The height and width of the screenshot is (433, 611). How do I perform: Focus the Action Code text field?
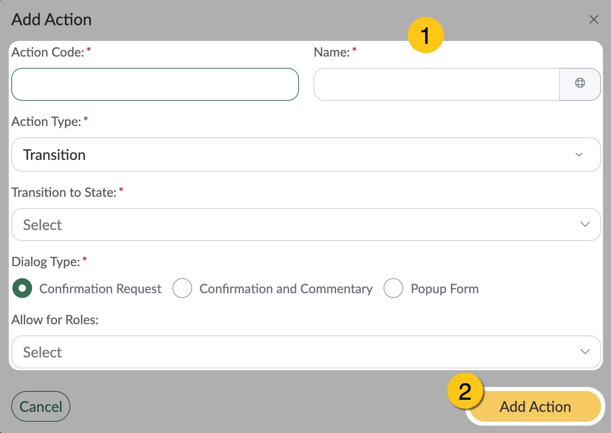tap(155, 84)
